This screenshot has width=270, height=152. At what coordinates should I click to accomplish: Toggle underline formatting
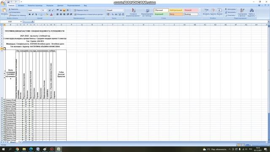click(36, 14)
